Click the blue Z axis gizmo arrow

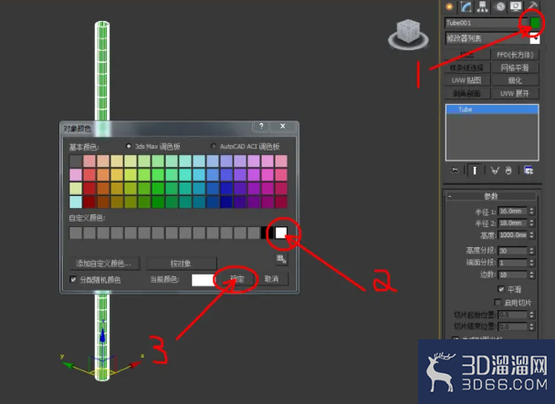coord(102,335)
